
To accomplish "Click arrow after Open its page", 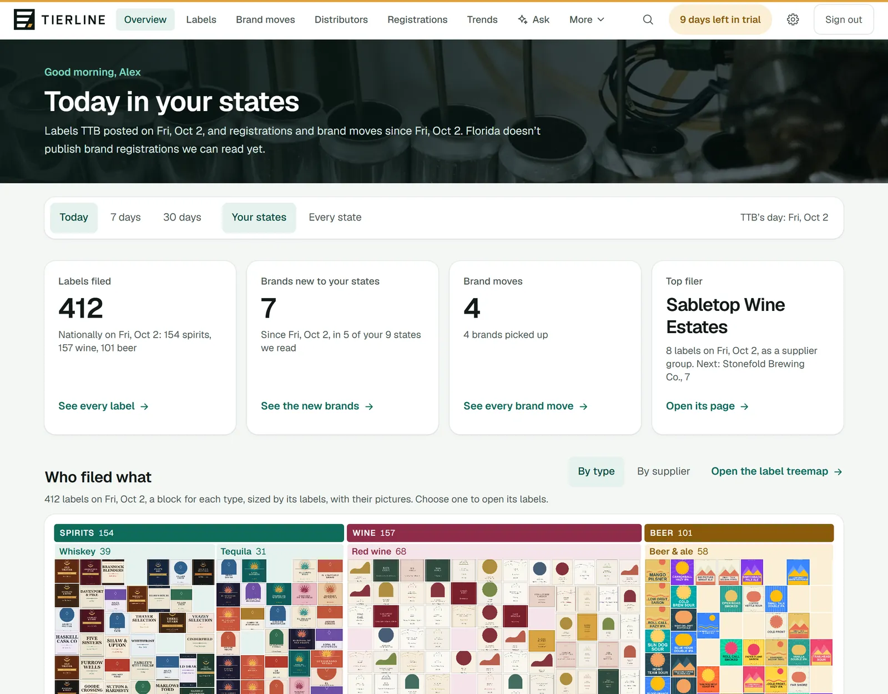I will pos(744,406).
